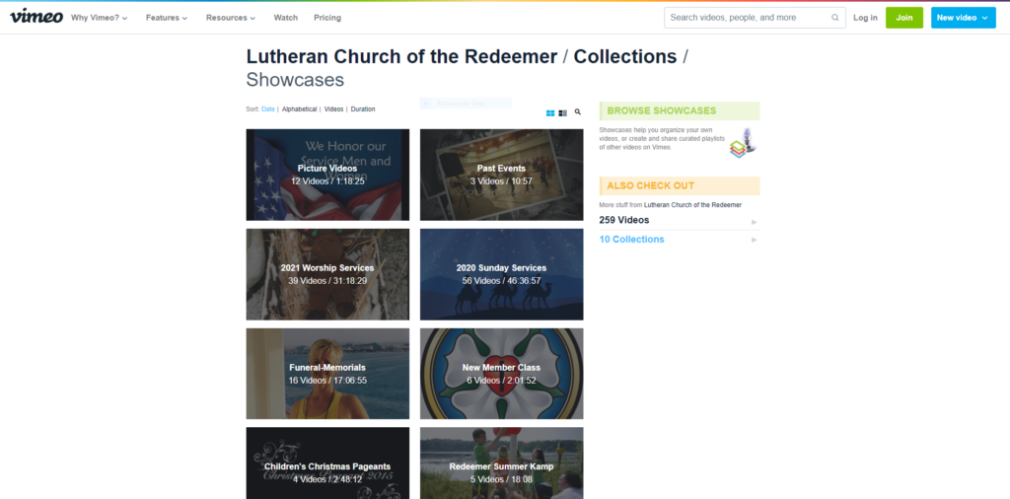Focus the Search videos, people input field

pos(749,18)
